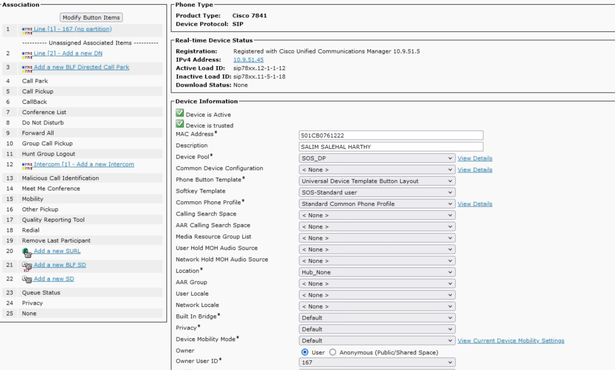Toggle the Device is trusted checkbox

pos(180,124)
